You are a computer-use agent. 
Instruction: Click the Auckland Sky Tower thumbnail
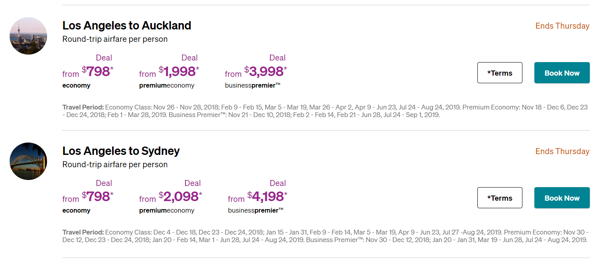[28, 36]
